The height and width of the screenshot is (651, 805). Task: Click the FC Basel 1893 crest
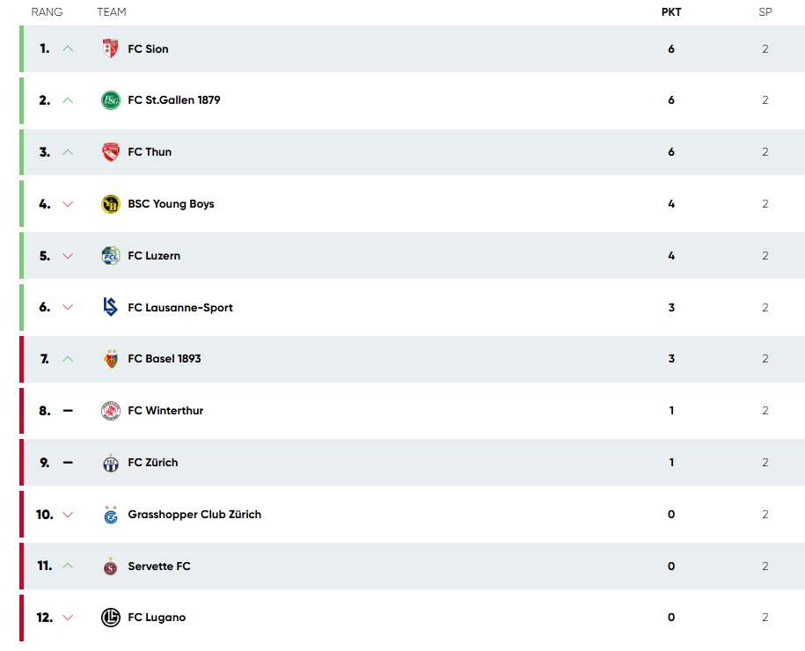110,358
